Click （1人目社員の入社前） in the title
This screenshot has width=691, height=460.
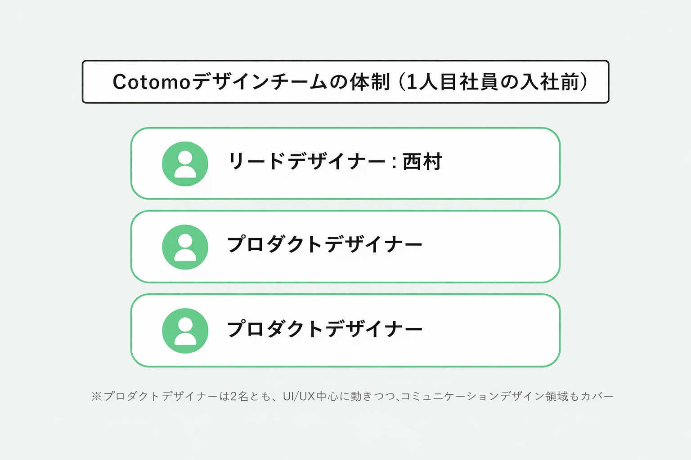(494, 82)
